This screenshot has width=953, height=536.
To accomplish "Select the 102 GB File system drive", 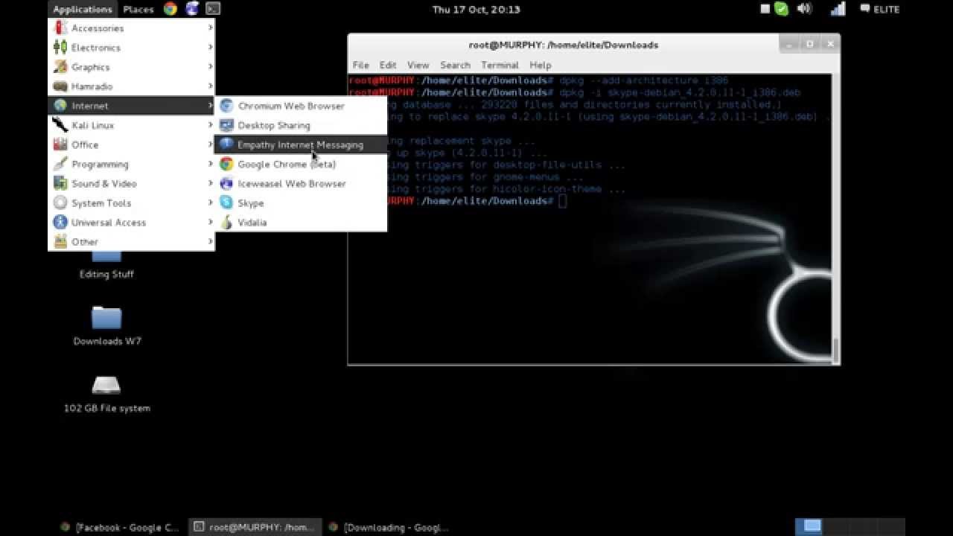I will pyautogui.click(x=106, y=393).
